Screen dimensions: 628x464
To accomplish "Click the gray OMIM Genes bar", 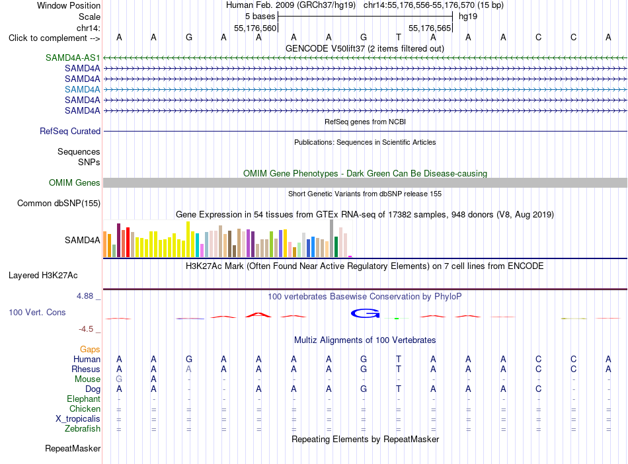I will pyautogui.click(x=365, y=182).
